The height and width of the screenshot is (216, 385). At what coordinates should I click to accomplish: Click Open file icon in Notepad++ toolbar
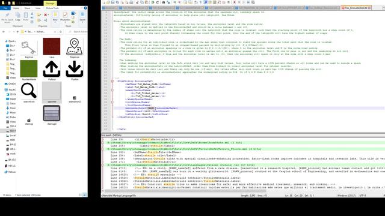click(108, 2)
